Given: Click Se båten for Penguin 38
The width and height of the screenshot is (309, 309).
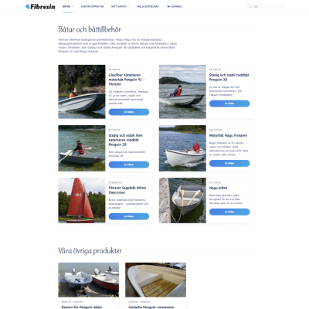Looking at the screenshot, I should tap(229, 104).
